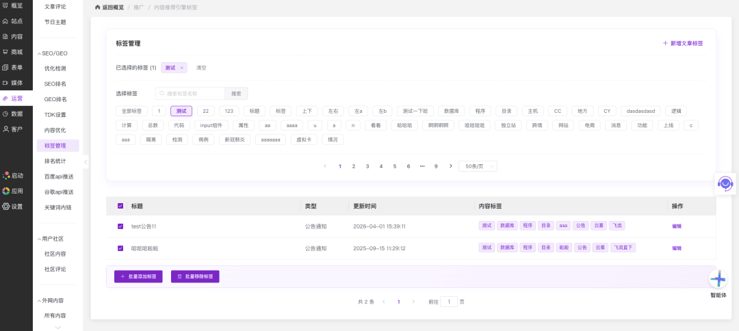Select the dasdasdasd tag chip

640,111
